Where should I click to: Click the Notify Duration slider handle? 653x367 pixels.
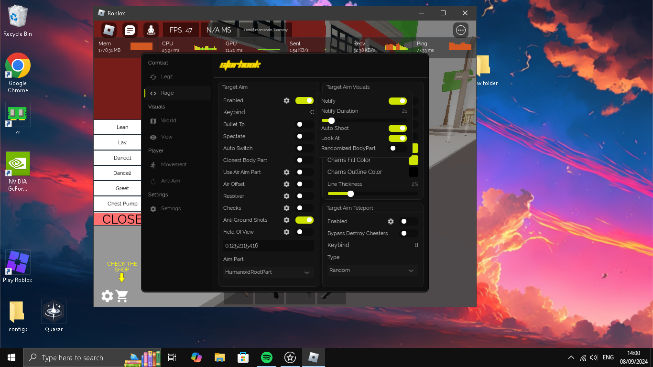331,120
